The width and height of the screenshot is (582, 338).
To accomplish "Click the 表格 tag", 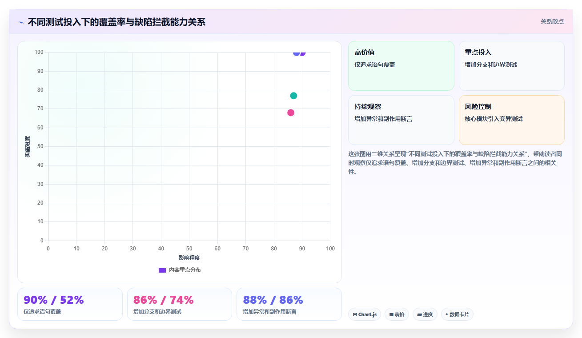I will click(x=397, y=314).
